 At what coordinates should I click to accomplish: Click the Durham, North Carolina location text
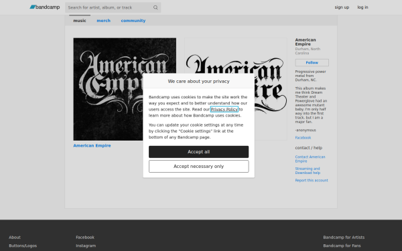pos(308,51)
